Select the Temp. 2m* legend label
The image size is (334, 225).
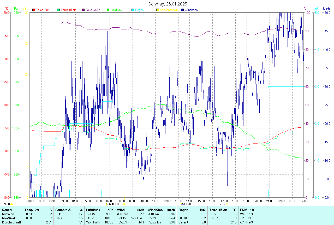click(43, 10)
